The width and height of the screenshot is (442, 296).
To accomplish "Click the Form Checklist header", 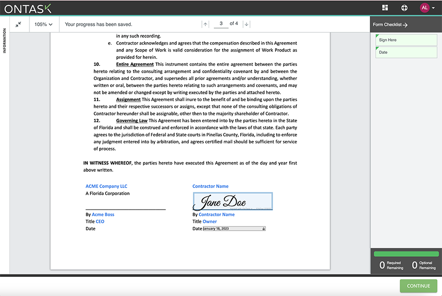I will point(390,24).
